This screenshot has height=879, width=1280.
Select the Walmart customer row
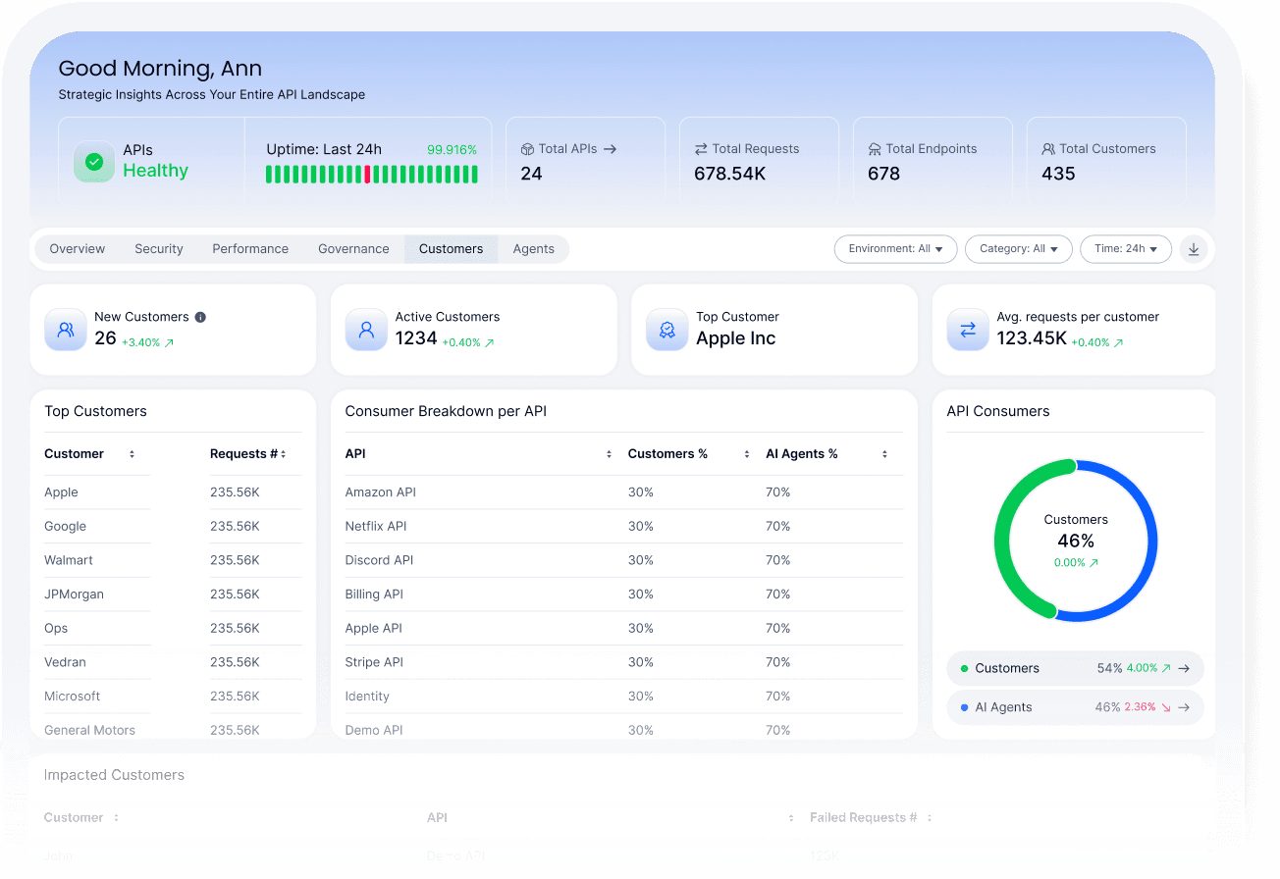(173, 560)
